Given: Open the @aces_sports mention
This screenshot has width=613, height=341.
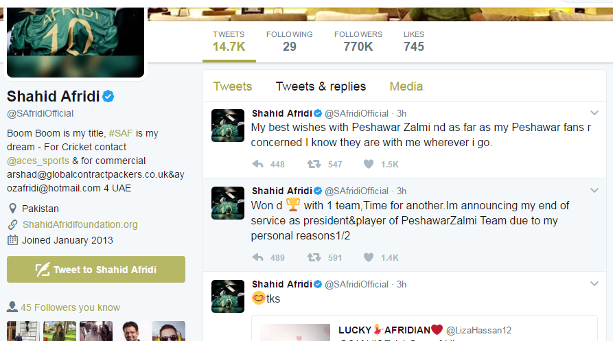Looking at the screenshot, I should pyautogui.click(x=38, y=161).
